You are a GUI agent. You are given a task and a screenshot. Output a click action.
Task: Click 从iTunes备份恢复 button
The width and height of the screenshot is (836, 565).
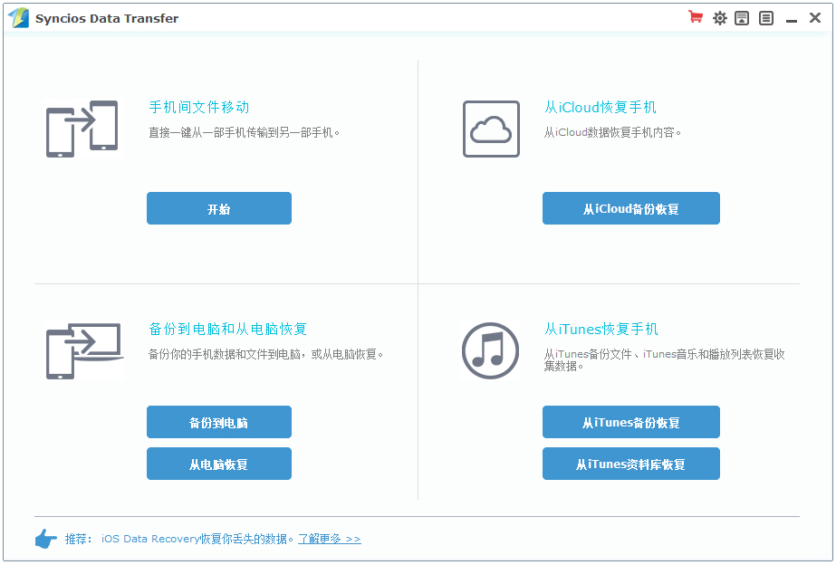tap(631, 422)
